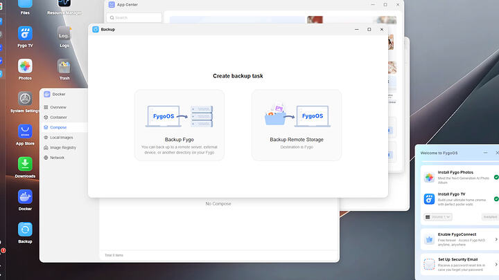Screen dimensions: 499x280
Task: Open the Logs desktop icon
Action: 64,33
